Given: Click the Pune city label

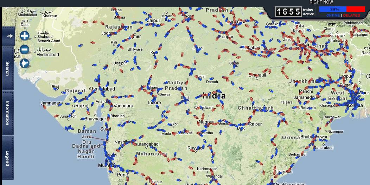Looking at the screenshot, I should click(x=122, y=175).
